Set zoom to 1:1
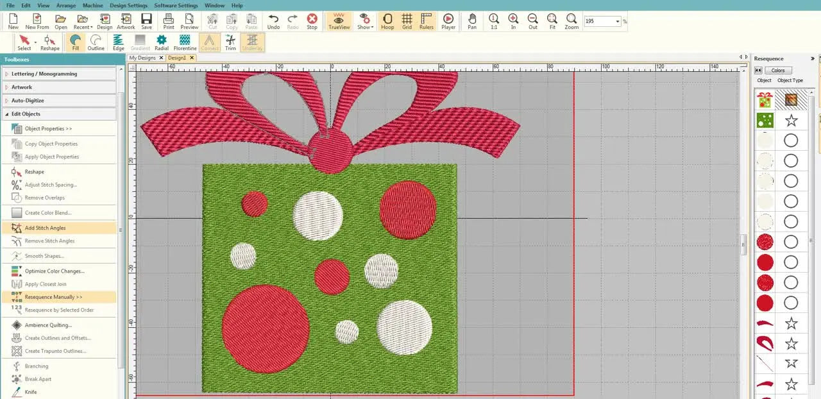 click(494, 22)
